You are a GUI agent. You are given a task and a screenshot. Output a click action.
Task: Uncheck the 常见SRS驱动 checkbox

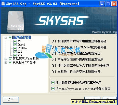coord(10,38)
